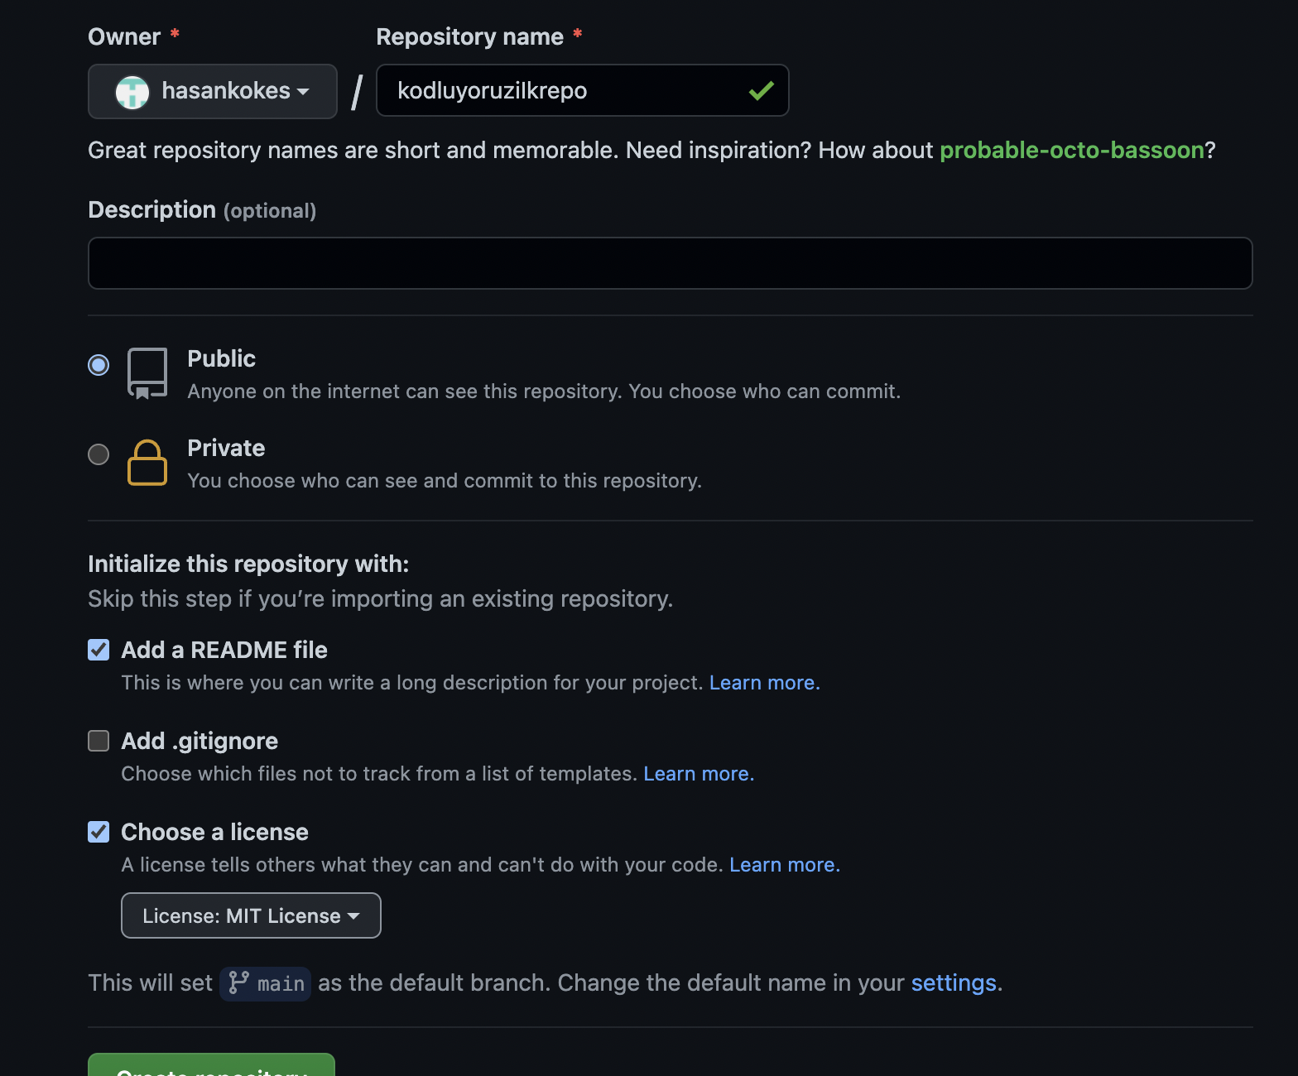
Task: Click the 'Repository name' field label
Action: [x=470, y=36]
